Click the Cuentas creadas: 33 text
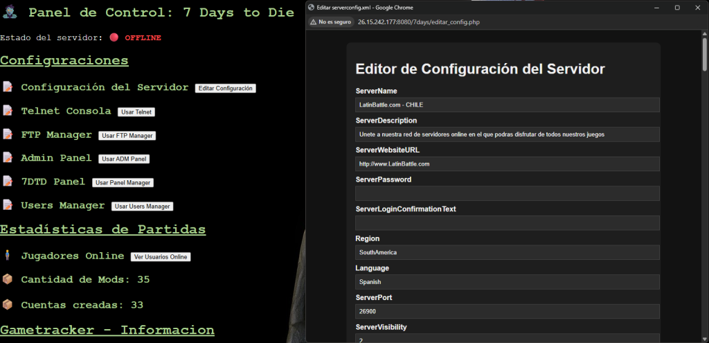 (x=82, y=305)
